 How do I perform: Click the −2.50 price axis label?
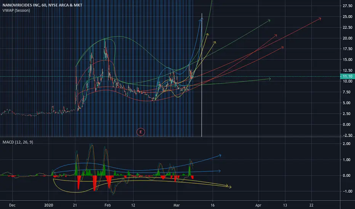pos(347,135)
